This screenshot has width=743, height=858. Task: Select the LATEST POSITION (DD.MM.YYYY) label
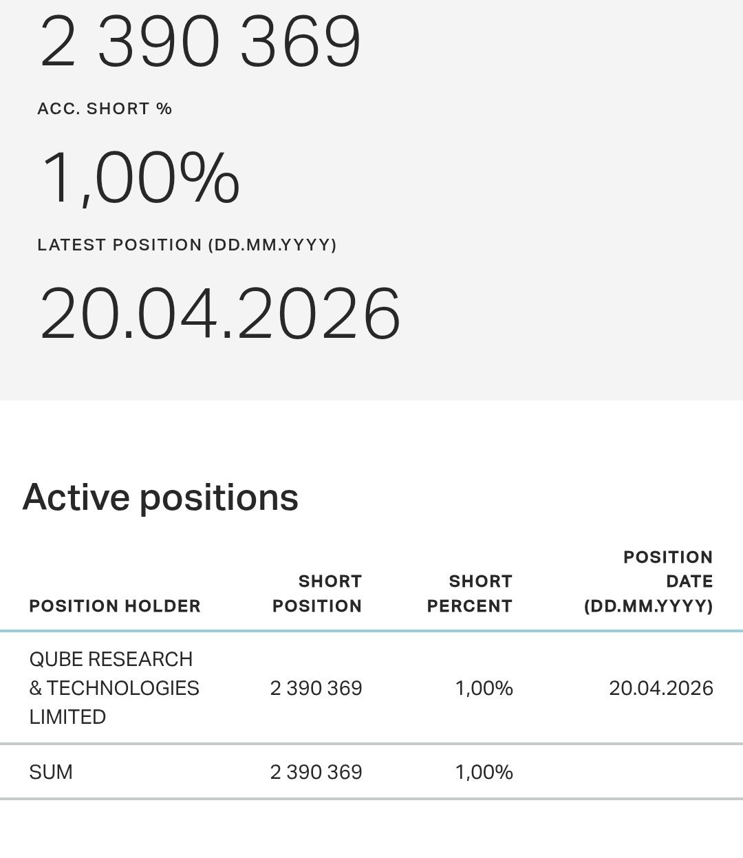pyautogui.click(x=187, y=245)
